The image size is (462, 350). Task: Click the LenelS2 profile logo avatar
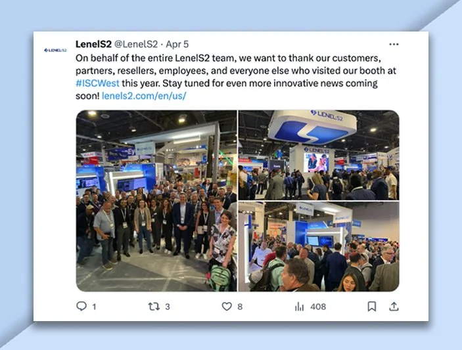click(x=55, y=51)
